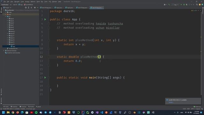Toggle fold marker beside line 17 main
The height and width of the screenshot is (115, 204).
49,78
